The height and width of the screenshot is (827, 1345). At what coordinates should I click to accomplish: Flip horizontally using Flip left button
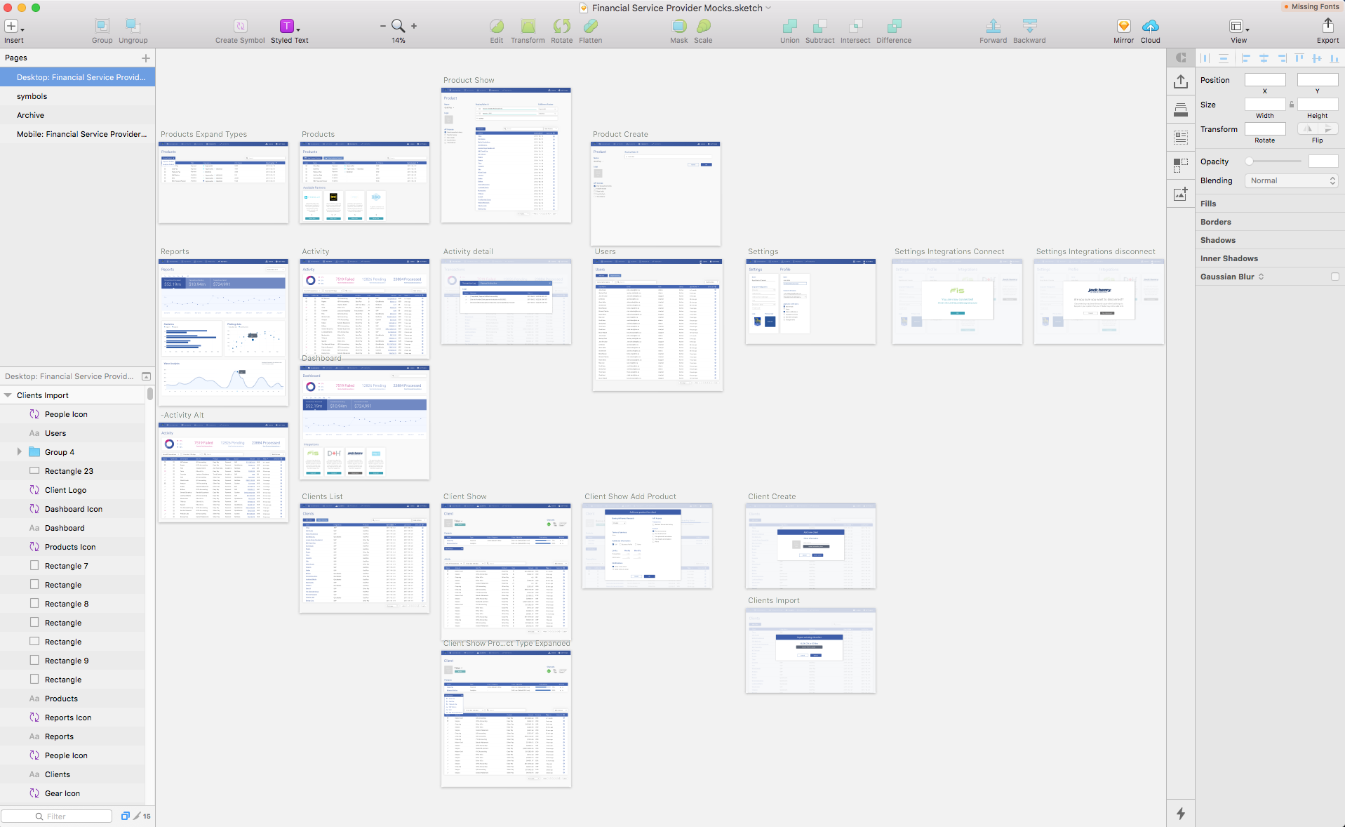tap(1308, 128)
